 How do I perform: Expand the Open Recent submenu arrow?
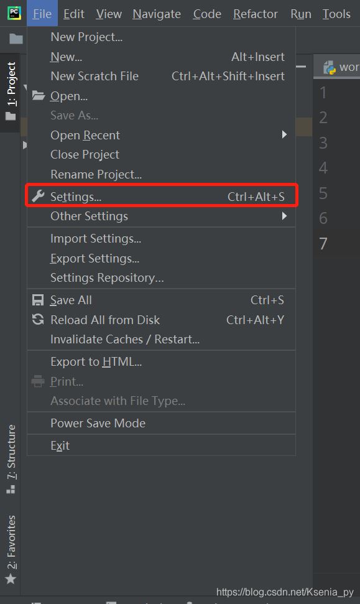point(284,134)
